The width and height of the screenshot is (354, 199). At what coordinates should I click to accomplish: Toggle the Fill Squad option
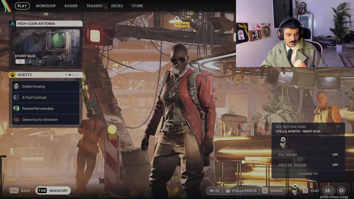pyautogui.click(x=308, y=155)
